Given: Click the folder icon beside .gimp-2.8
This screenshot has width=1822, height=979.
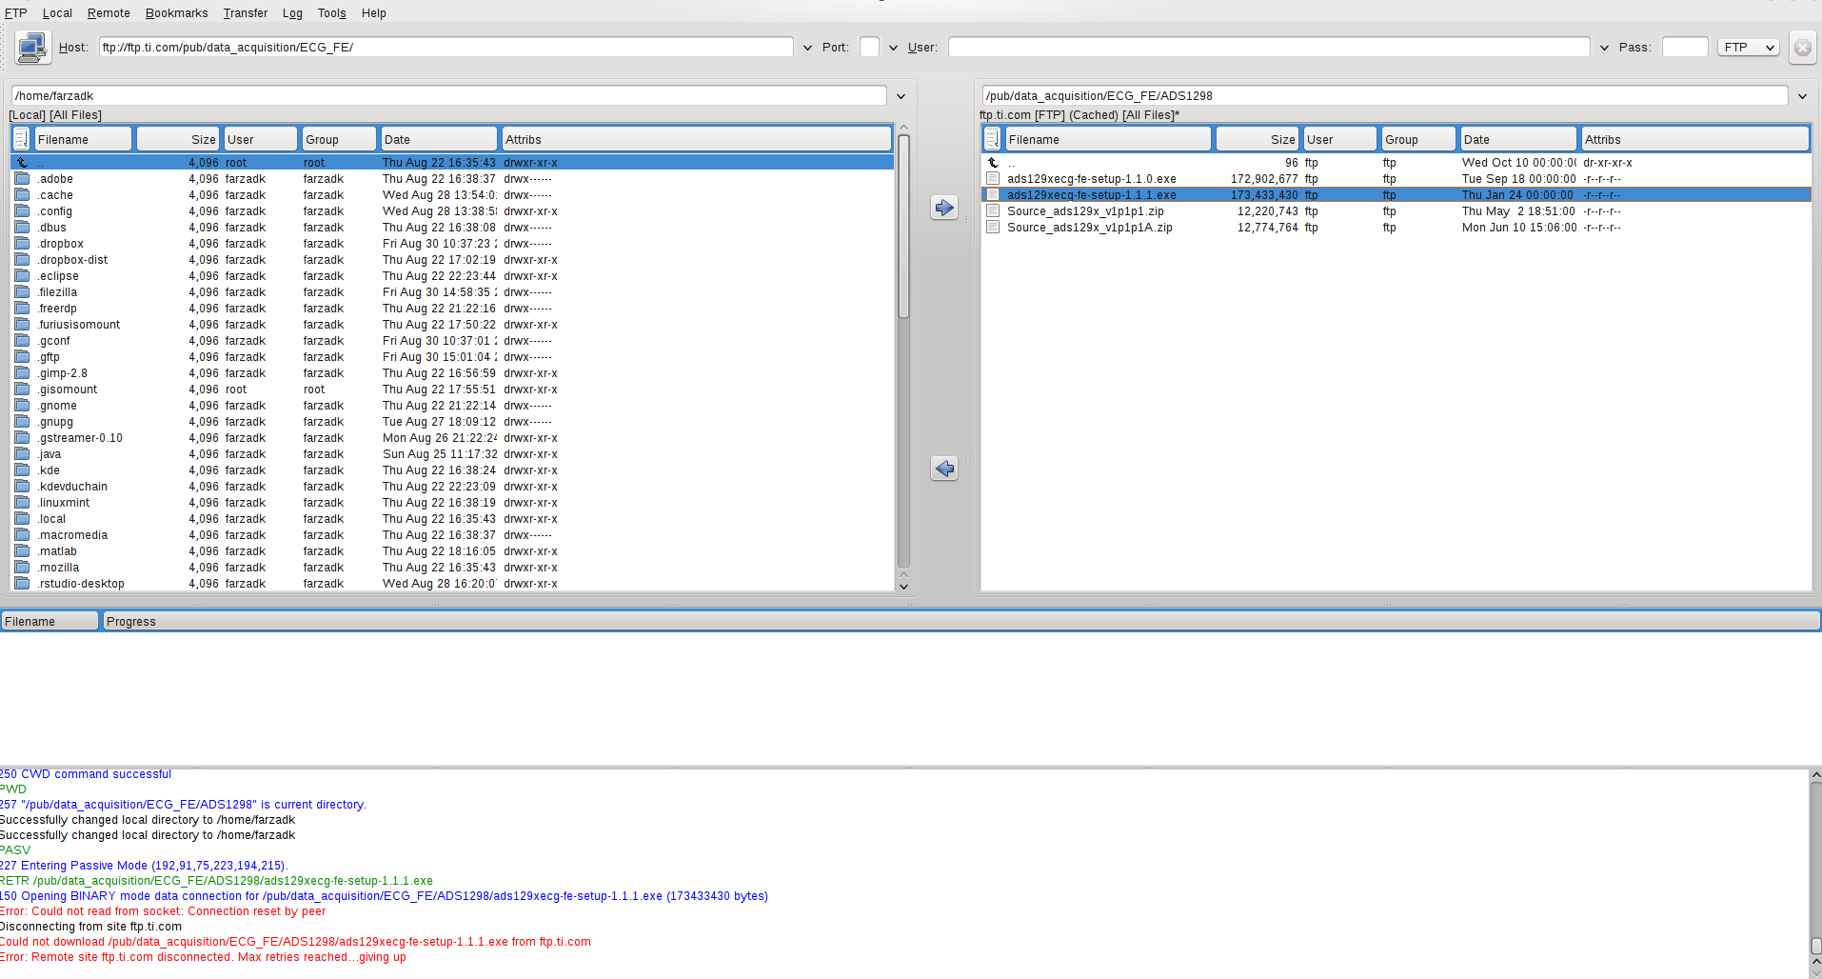Looking at the screenshot, I should (22, 373).
